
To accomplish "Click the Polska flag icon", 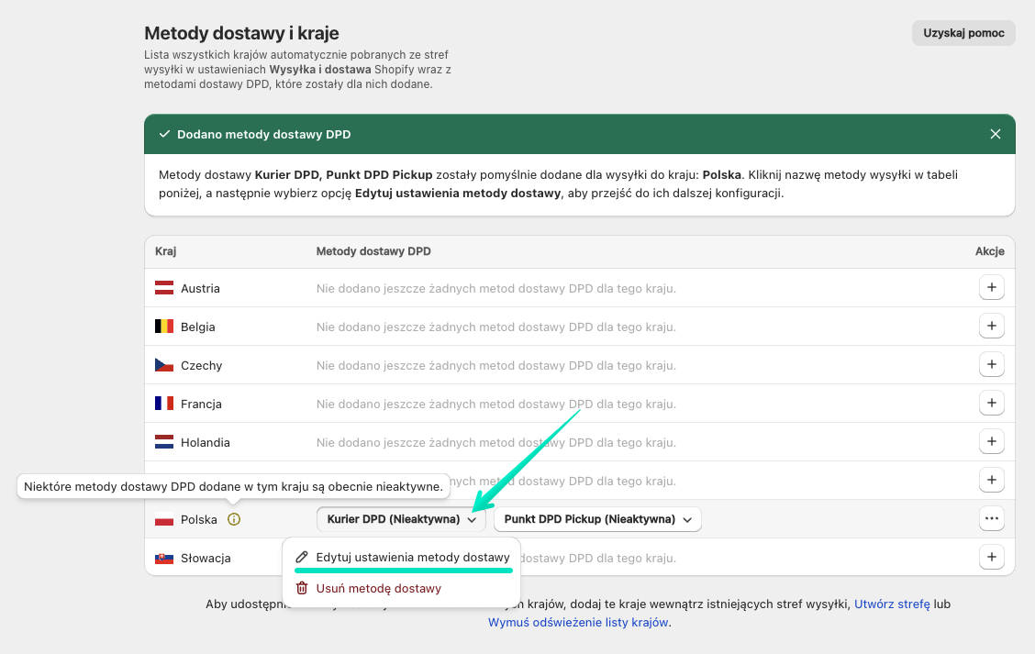I will coord(163,519).
